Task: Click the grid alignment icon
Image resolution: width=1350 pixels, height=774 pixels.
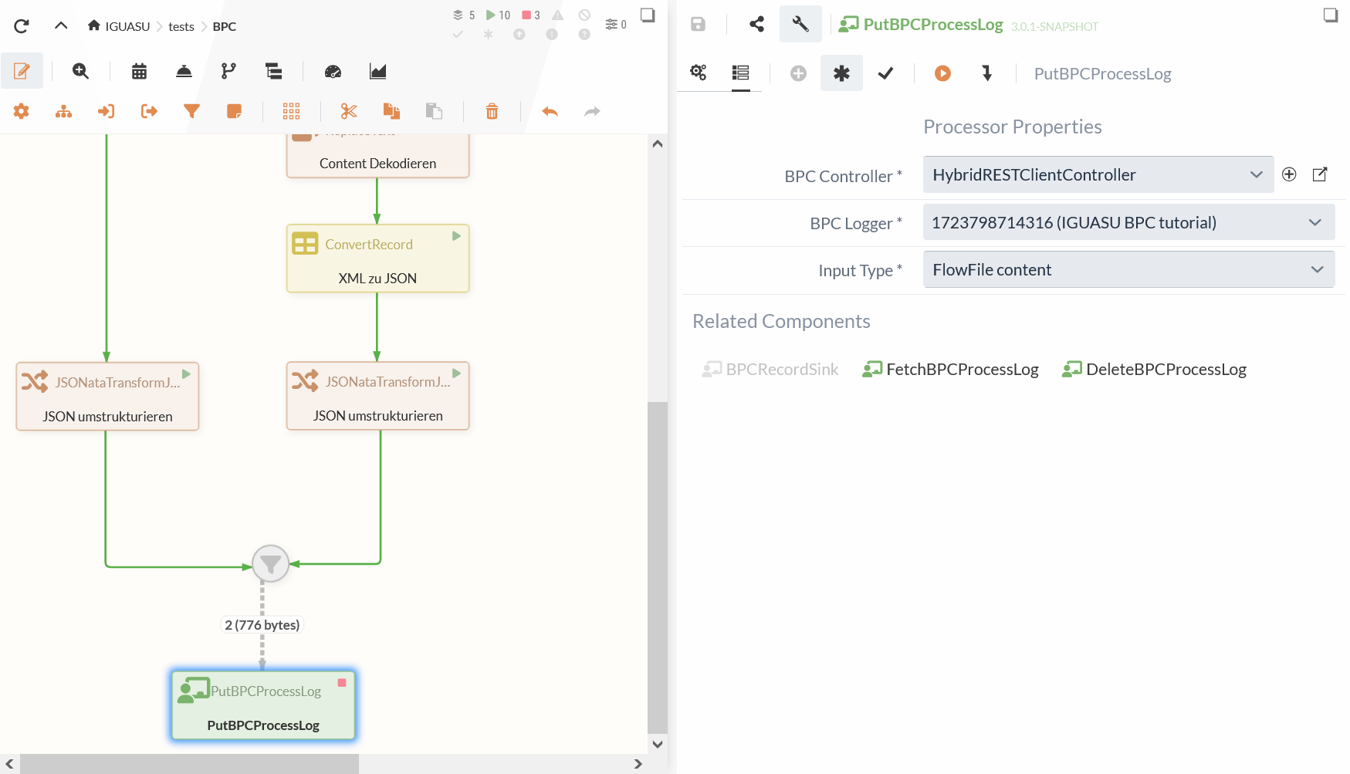Action: point(291,111)
